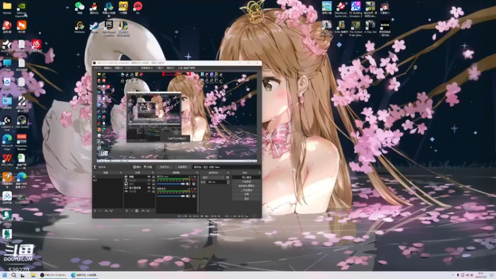Viewport: 496px width, 279px height.
Task: Mute the mic/Aux channel speaker icon
Action: 188,184
